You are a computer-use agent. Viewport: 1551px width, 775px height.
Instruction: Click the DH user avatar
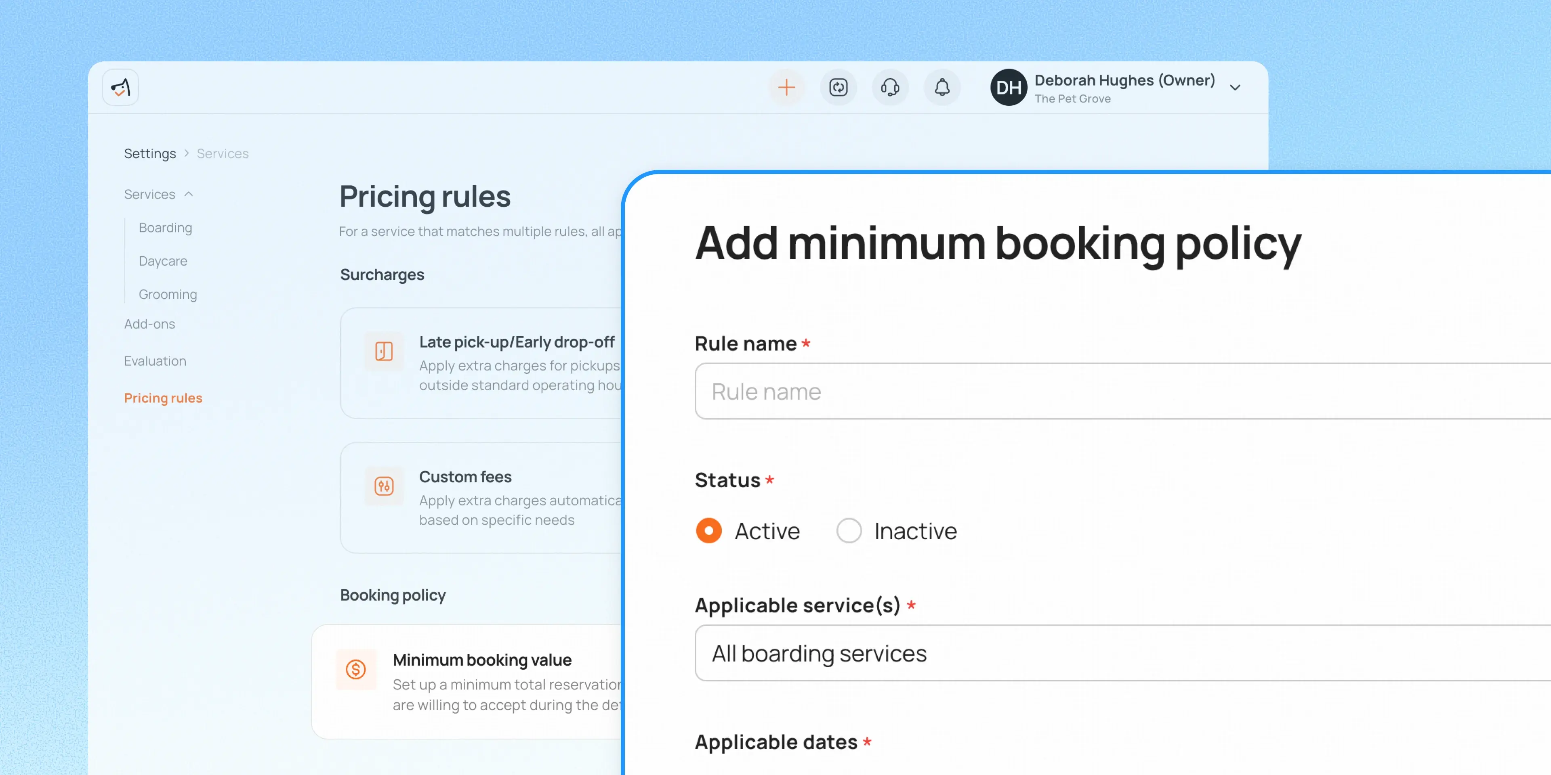[1009, 88]
